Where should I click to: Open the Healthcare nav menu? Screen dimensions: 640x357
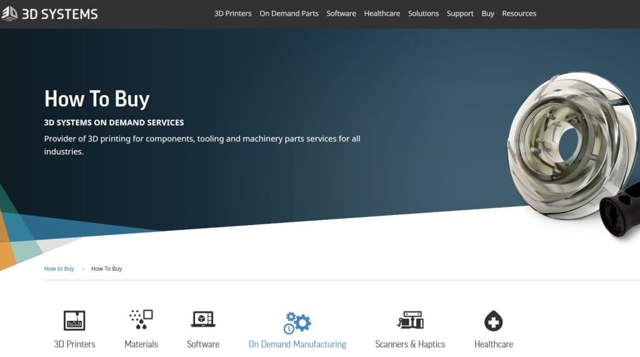382,14
